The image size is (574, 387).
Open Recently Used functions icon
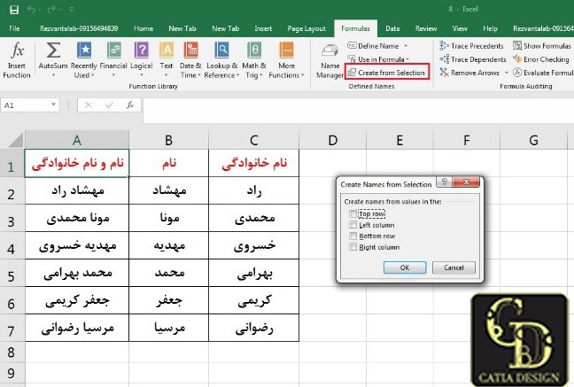pos(84,50)
